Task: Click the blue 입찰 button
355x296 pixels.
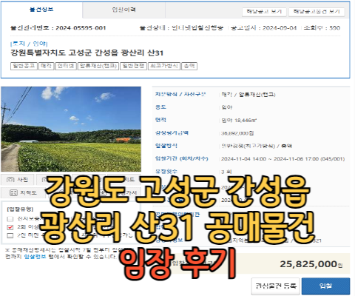Action: click(x=325, y=286)
